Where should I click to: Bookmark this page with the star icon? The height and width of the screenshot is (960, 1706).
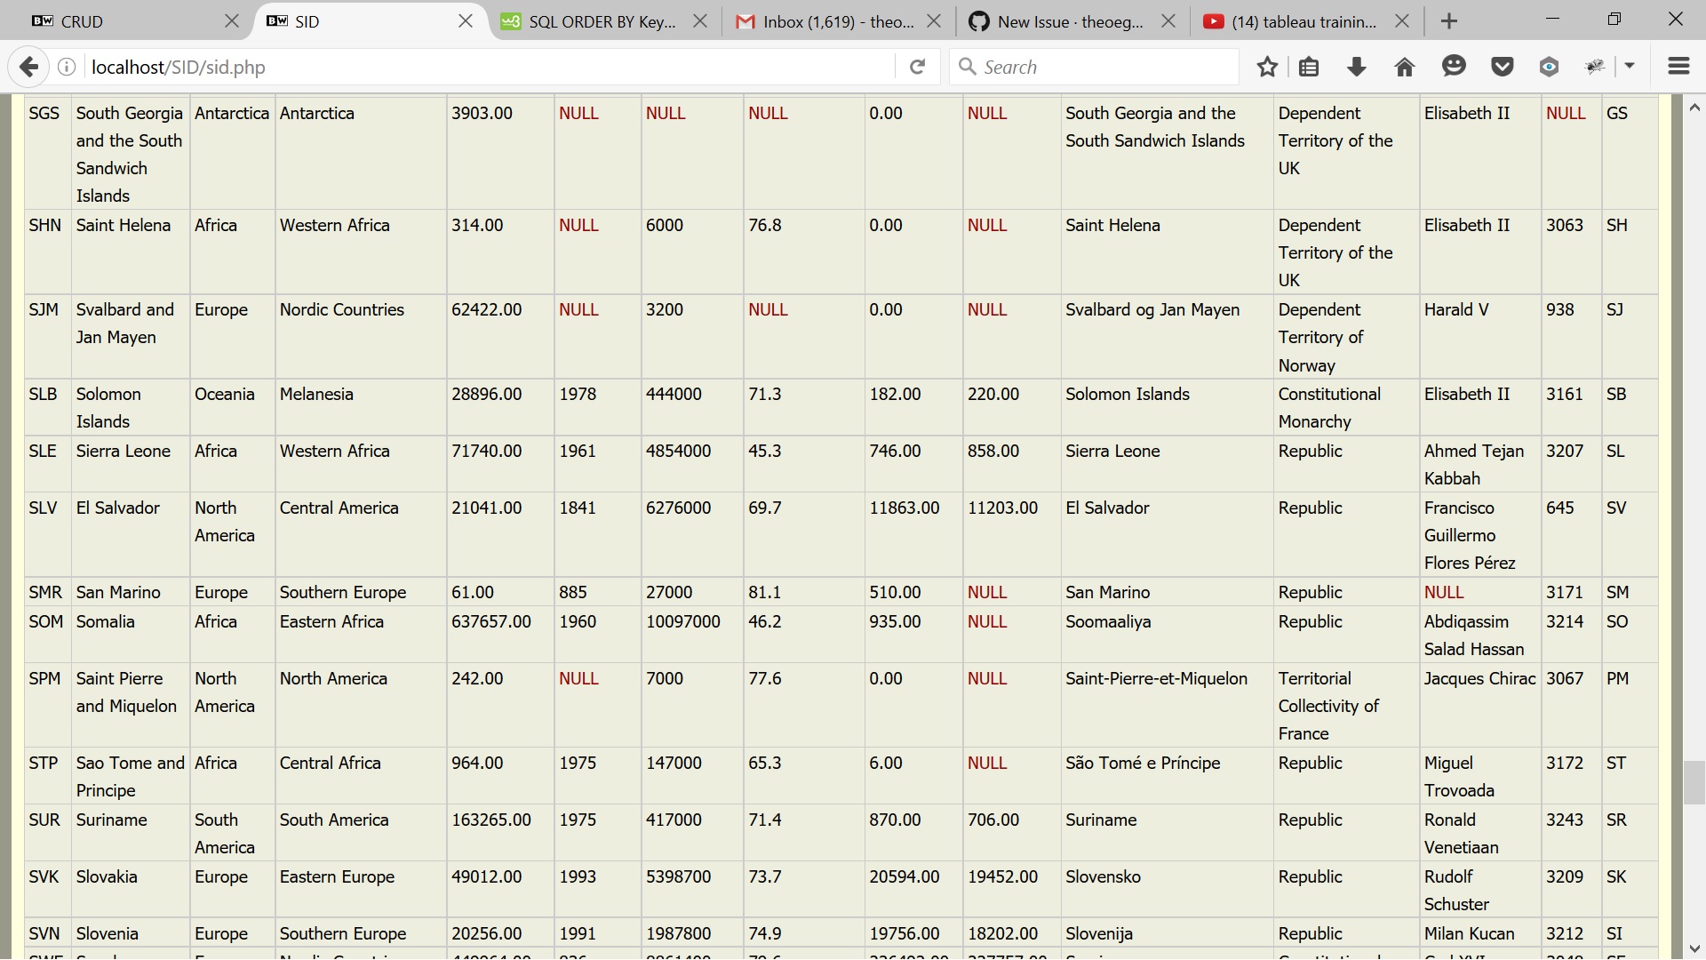coord(1267,67)
